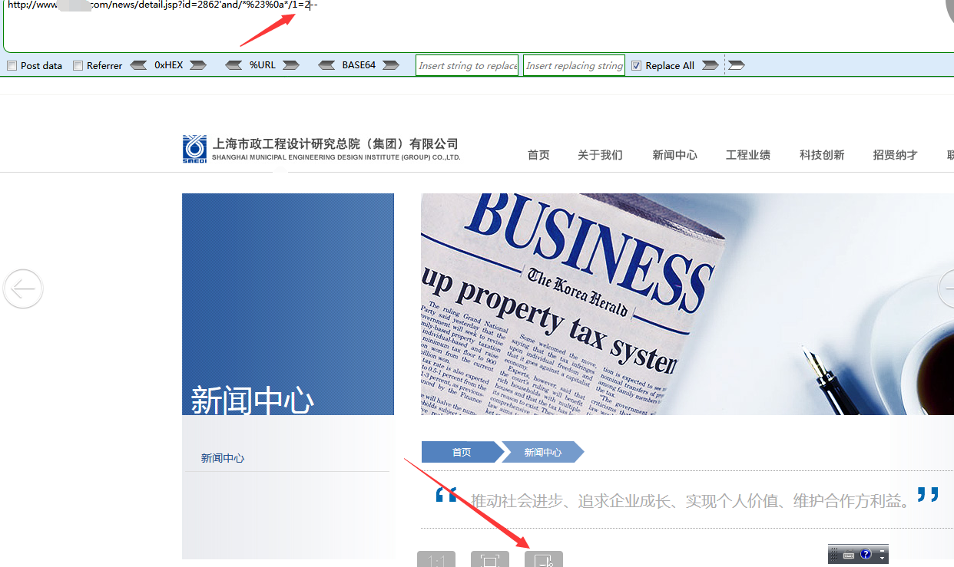
Task: Decode hex with the arrow left of 0xHEX
Action: click(138, 65)
